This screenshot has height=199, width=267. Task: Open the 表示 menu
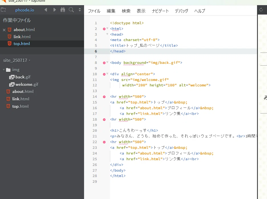(x=141, y=11)
